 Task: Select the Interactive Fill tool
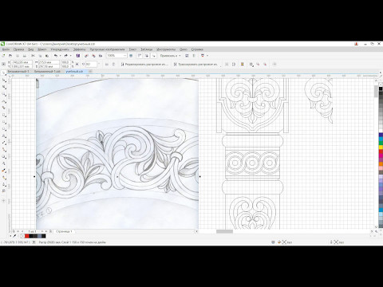coord(4,178)
